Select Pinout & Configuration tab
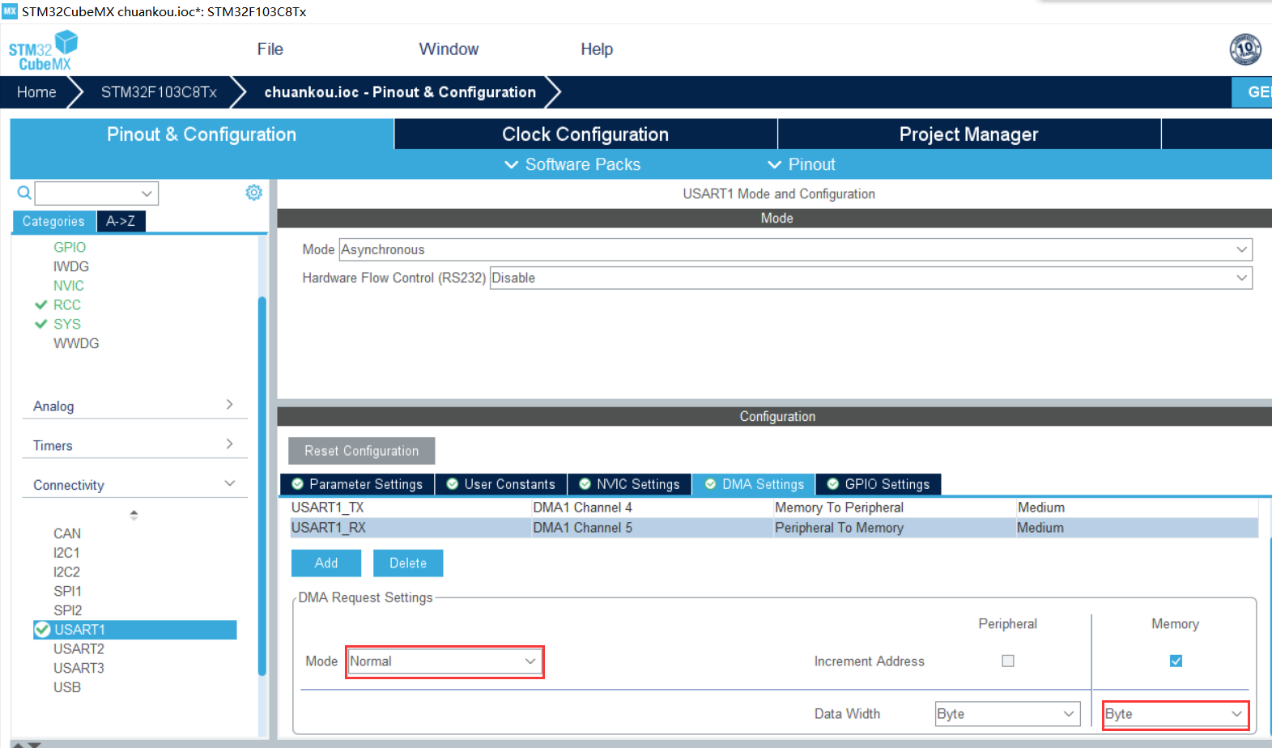 tap(202, 134)
